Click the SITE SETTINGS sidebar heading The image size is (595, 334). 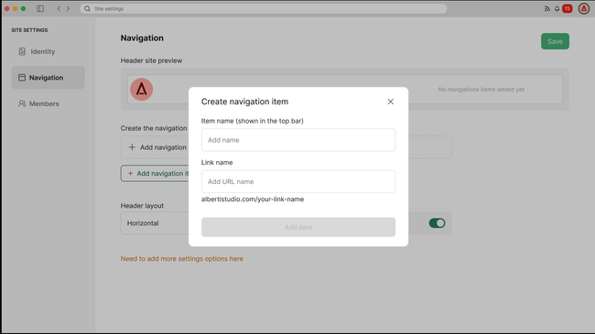(x=29, y=30)
